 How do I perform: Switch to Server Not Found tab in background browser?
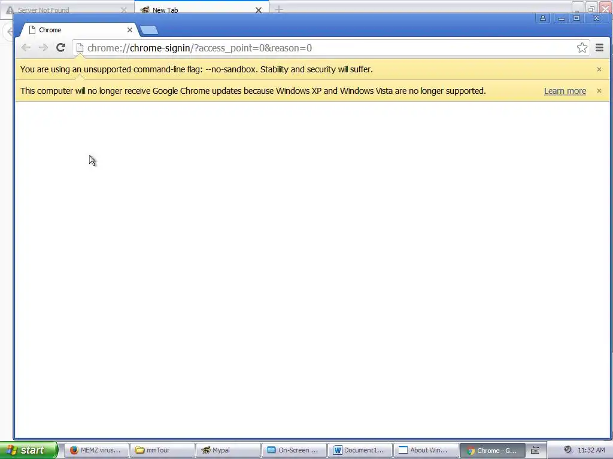pos(66,10)
